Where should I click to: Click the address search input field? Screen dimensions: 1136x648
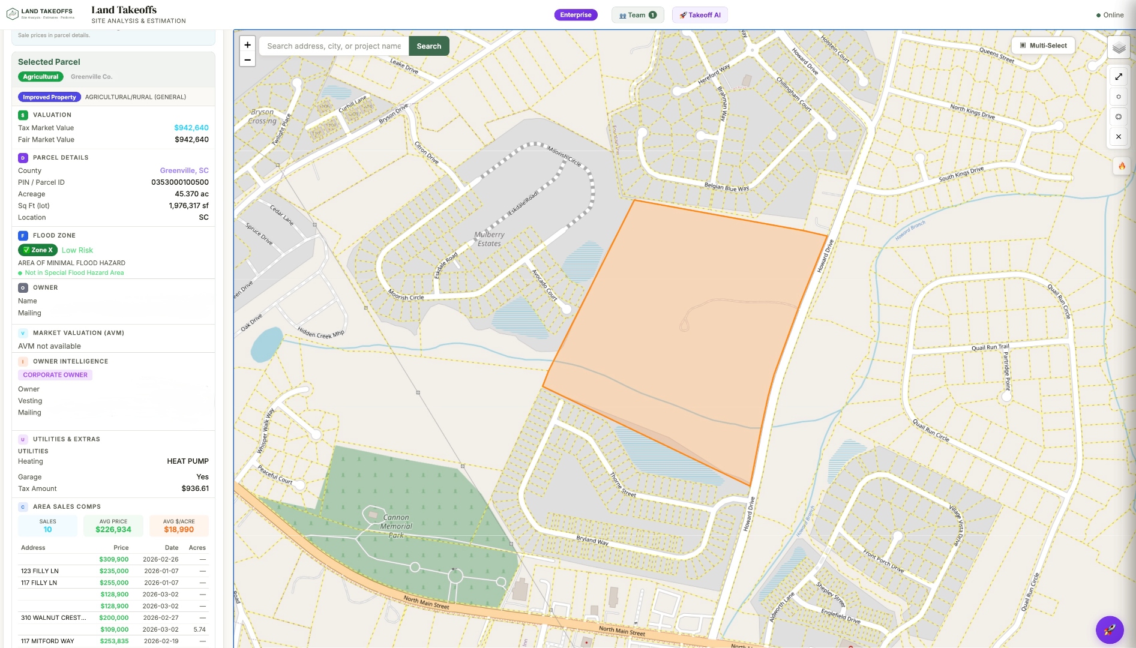[333, 46]
